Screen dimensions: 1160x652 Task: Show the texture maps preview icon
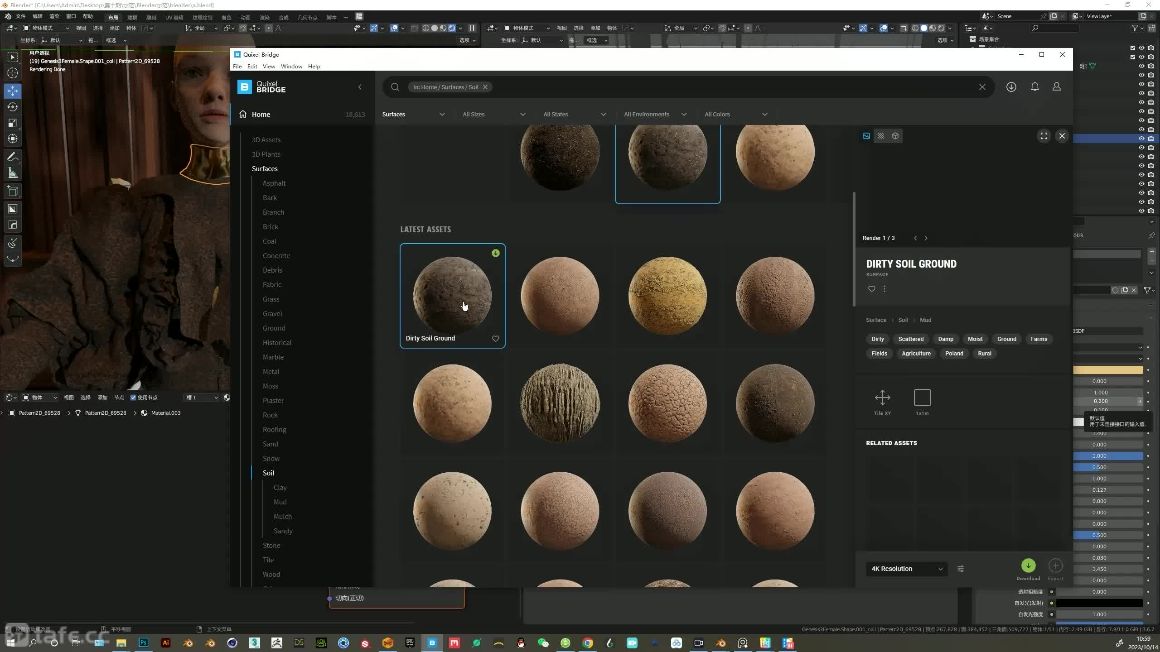click(881, 136)
